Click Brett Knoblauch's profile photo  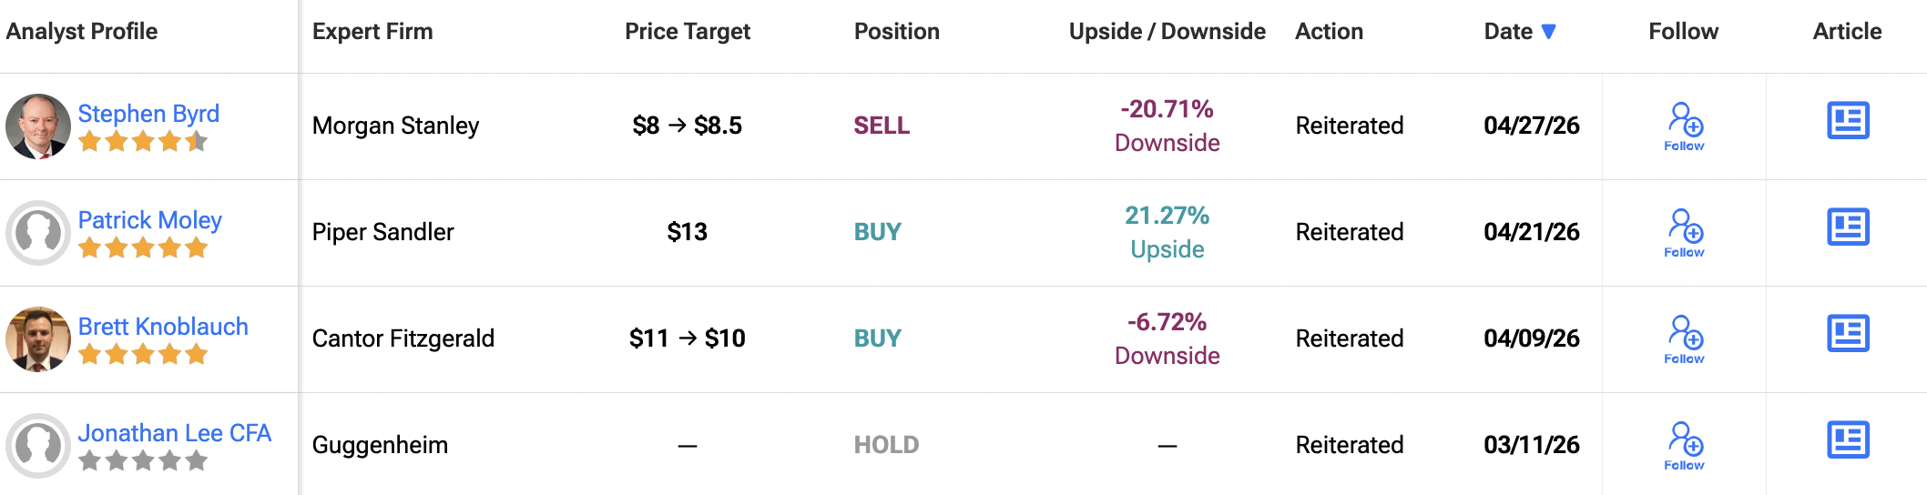[38, 339]
